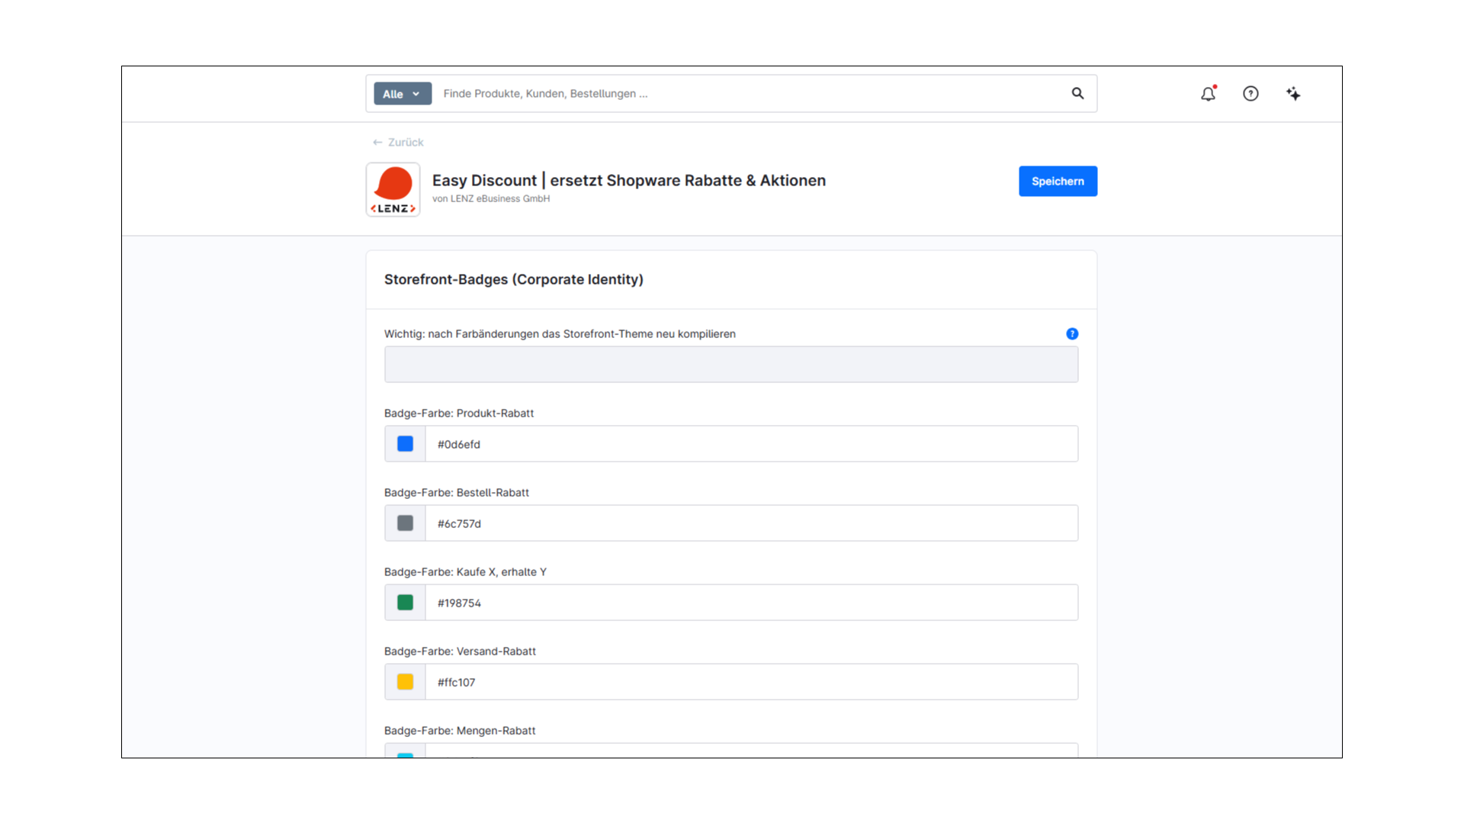Open the Produkt-Rabatt blue color swatch
The image size is (1464, 824).
[405, 444]
